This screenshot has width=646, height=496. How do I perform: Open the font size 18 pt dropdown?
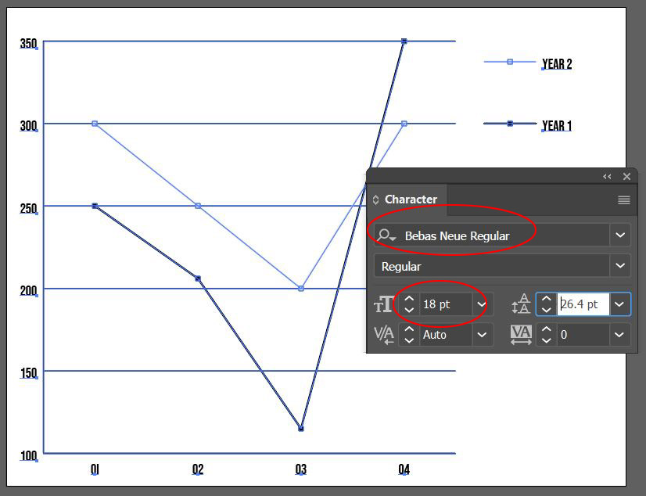tap(480, 304)
